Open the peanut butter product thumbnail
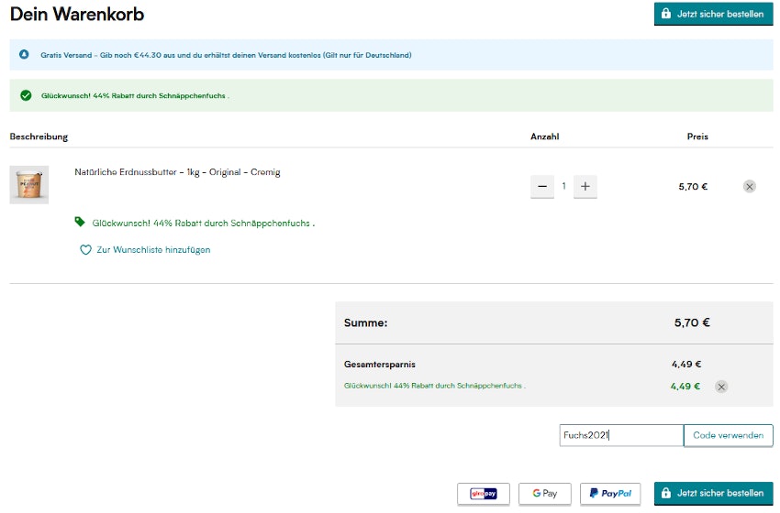780x513 pixels. click(x=28, y=185)
